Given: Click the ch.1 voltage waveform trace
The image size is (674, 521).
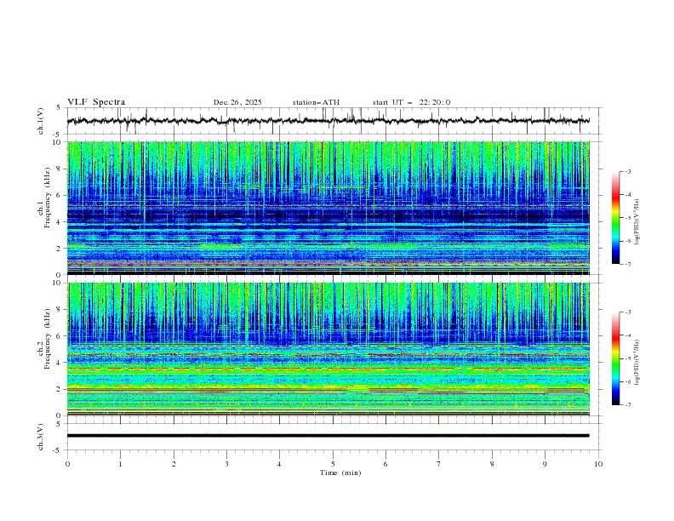Looking at the screenshot, I should pos(328,121).
